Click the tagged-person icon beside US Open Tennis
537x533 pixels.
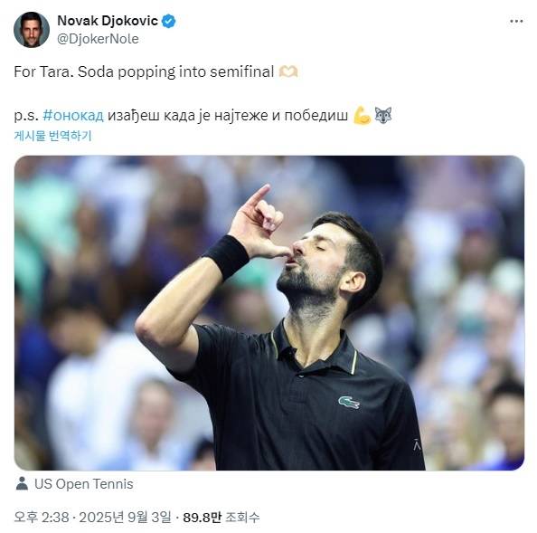coord(22,483)
